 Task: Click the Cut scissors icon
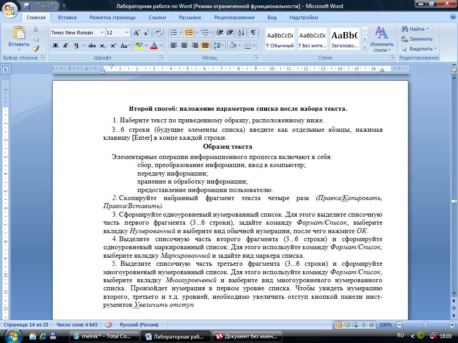pos(36,29)
